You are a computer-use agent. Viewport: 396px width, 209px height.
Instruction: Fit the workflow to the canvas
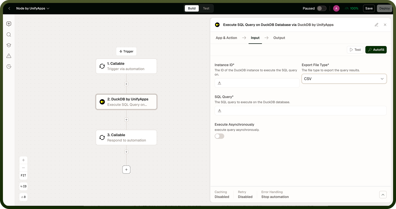pyautogui.click(x=23, y=175)
